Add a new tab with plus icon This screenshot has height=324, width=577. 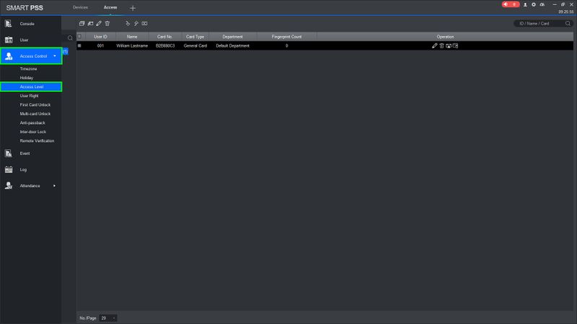pos(133,8)
